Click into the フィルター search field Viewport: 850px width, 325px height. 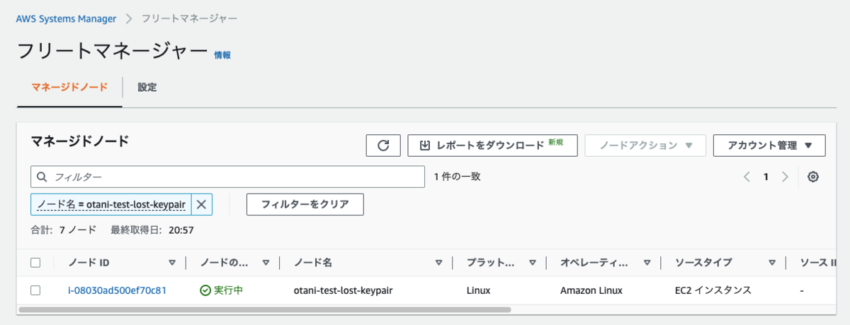click(227, 177)
